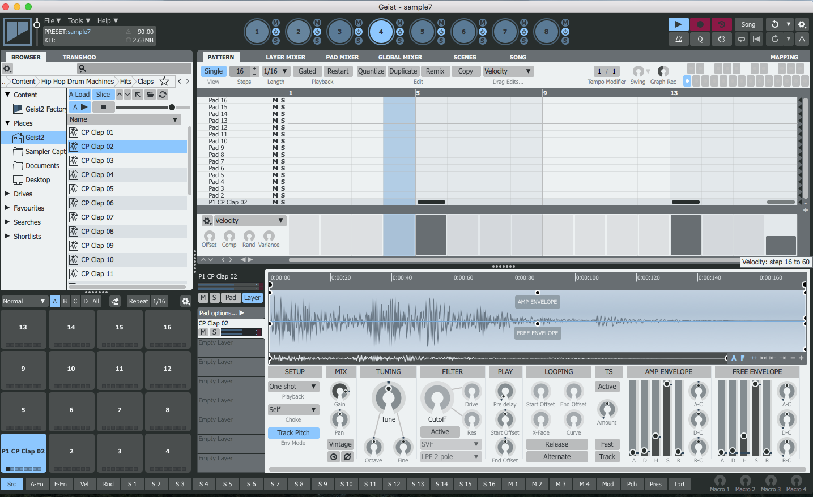Viewport: 813px width, 497px height.
Task: Click the Slice button in browser
Action: [103, 95]
